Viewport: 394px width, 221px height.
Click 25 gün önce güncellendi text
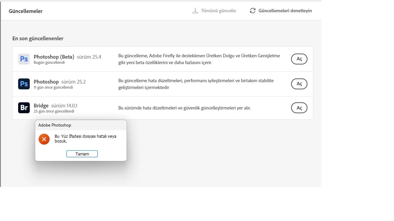[x=54, y=111]
